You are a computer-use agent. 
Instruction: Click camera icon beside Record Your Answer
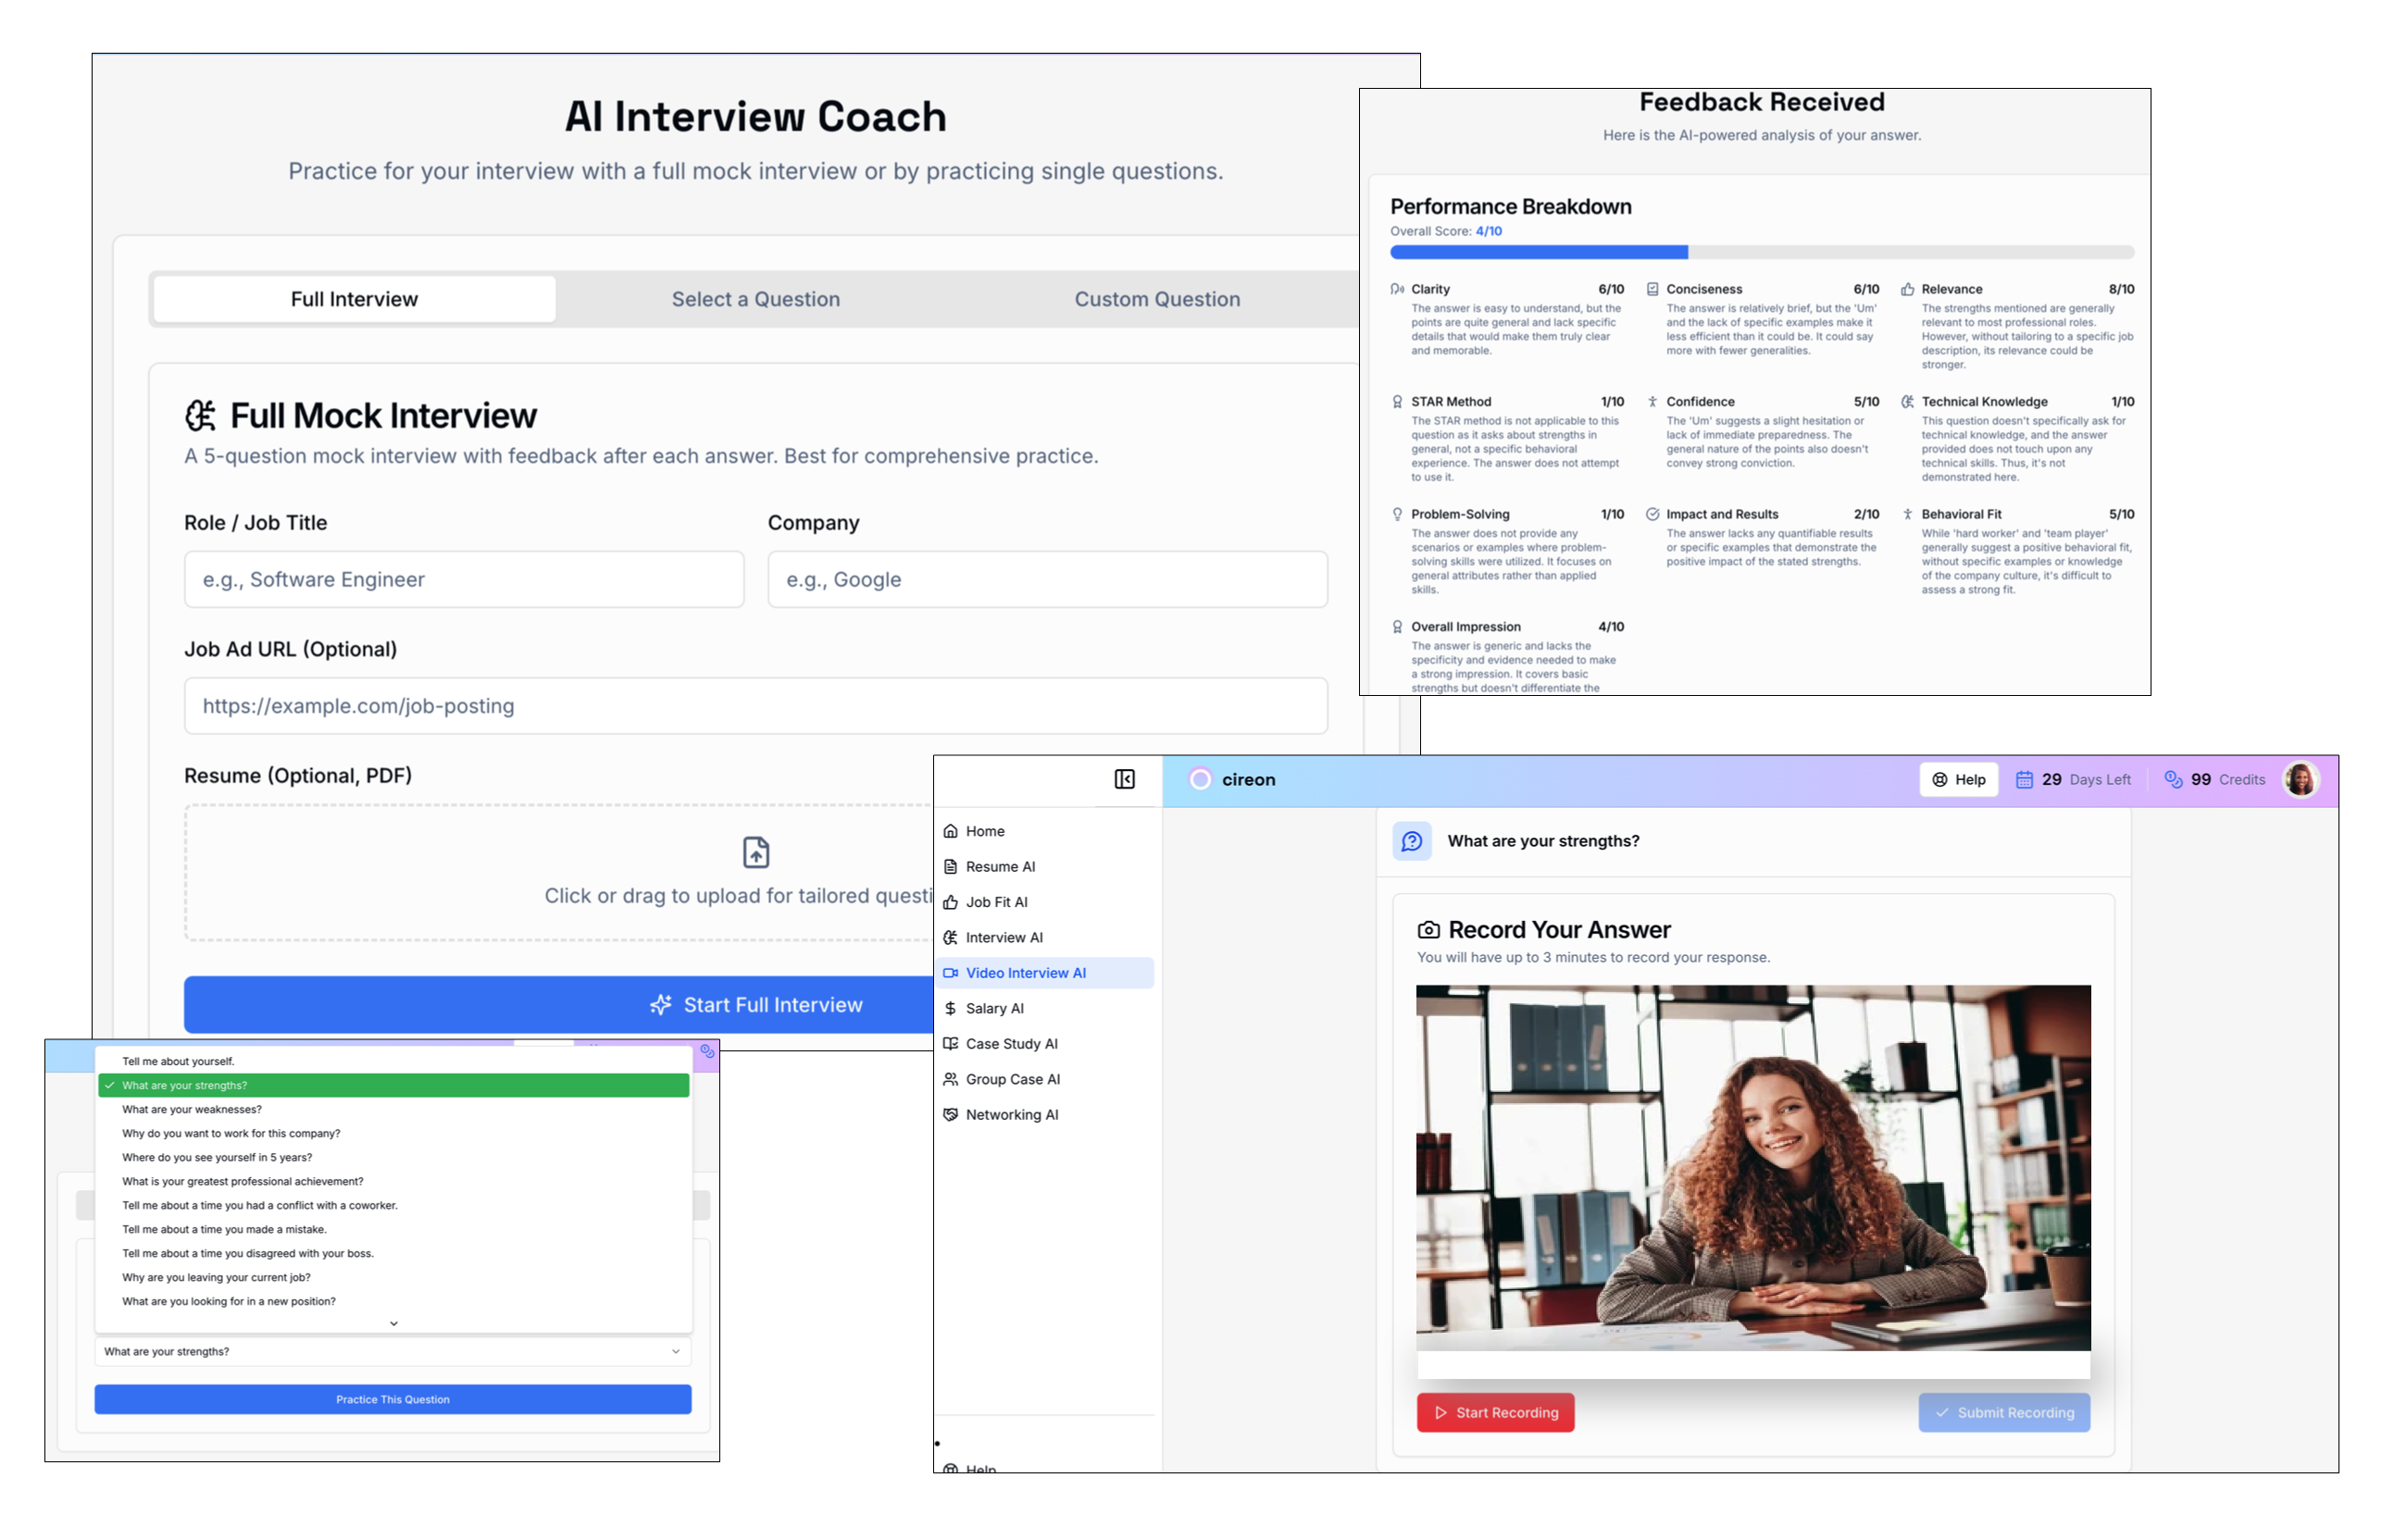click(1429, 930)
